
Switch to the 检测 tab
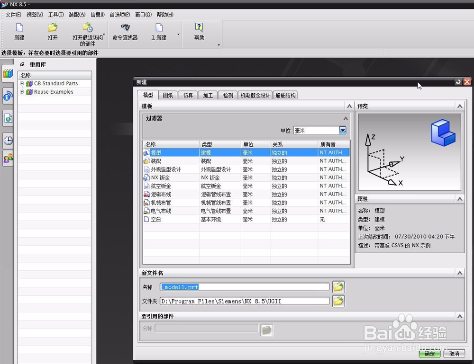pyautogui.click(x=228, y=95)
